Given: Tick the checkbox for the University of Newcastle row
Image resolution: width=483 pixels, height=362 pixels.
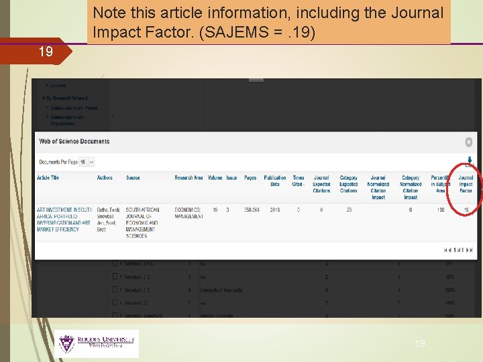Looking at the screenshot, I should pos(115,290).
